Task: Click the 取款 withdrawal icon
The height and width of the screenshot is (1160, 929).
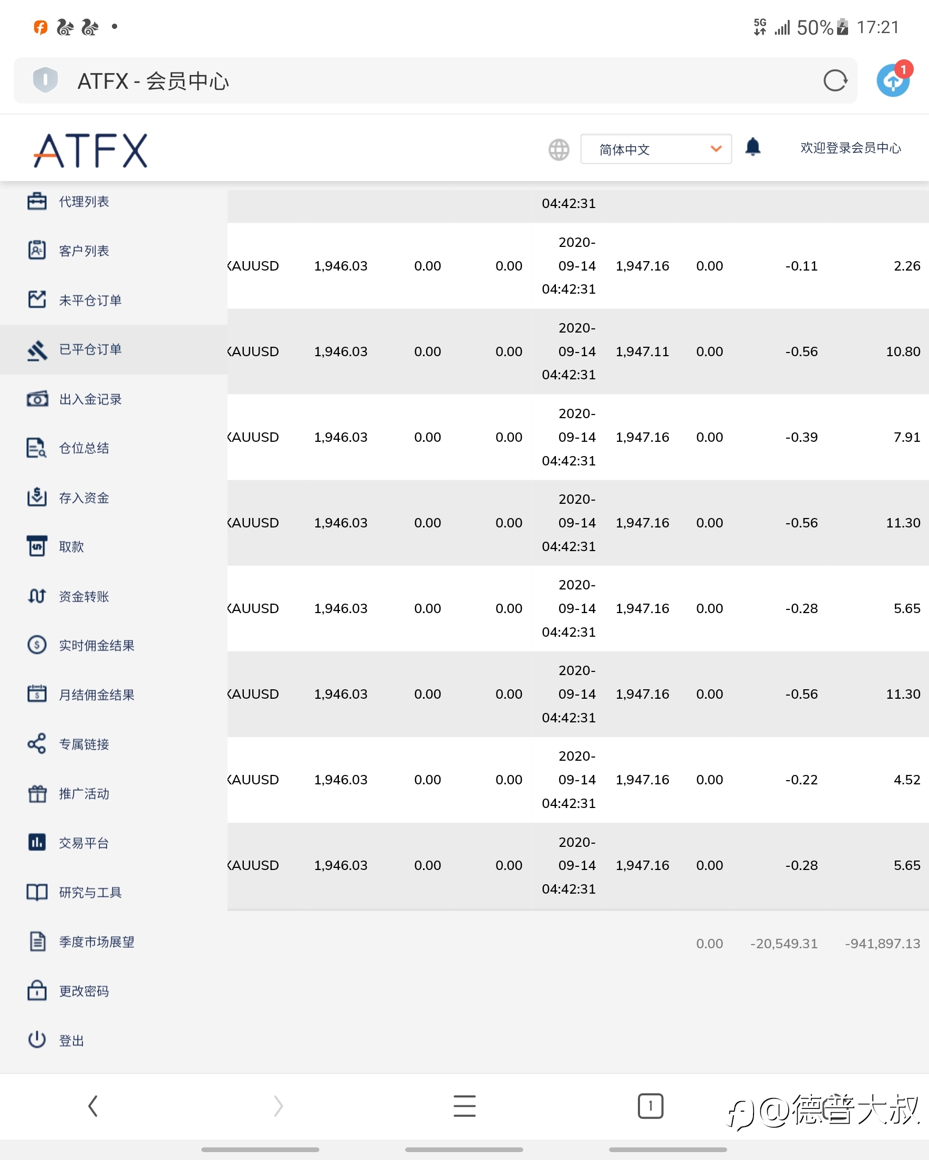Action: pyautogui.click(x=37, y=547)
